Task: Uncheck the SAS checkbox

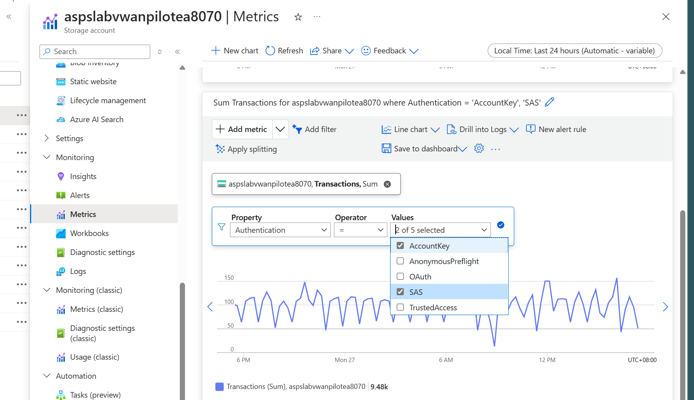Action: pyautogui.click(x=400, y=292)
